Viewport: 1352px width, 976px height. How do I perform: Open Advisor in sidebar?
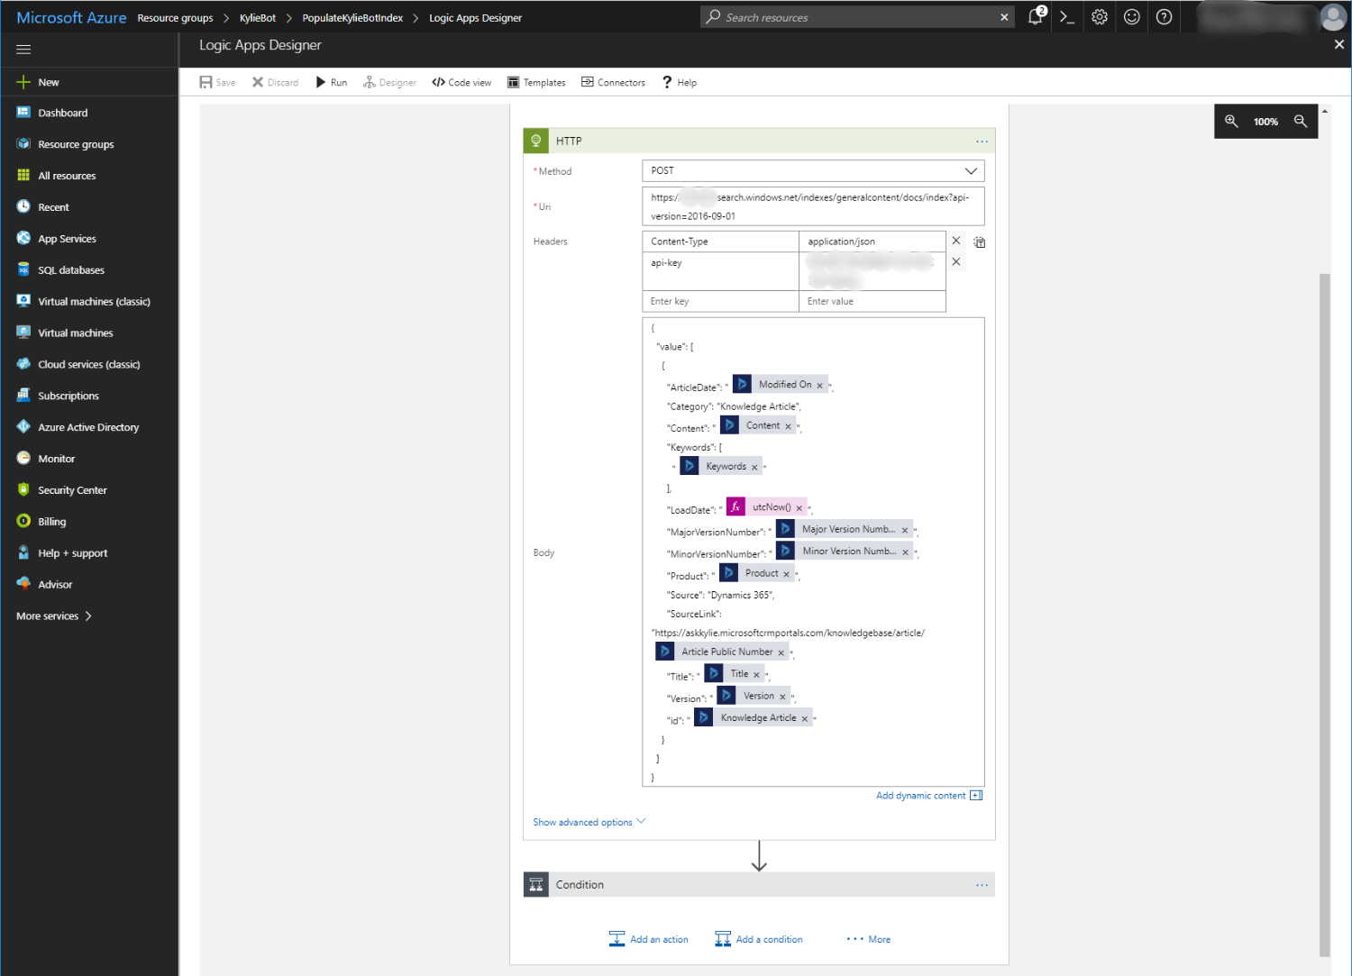tap(55, 585)
